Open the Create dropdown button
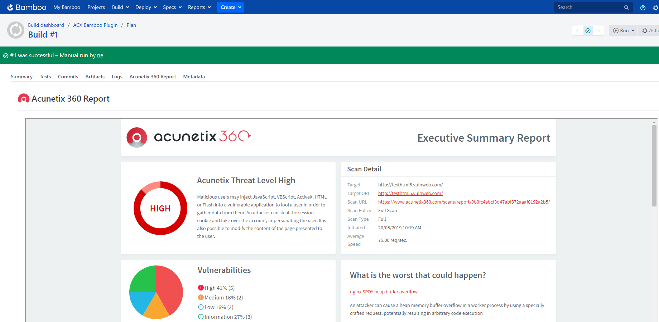Image resolution: width=659 pixels, height=322 pixels. [230, 7]
